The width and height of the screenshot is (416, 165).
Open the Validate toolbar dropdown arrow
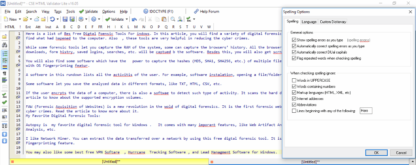point(126,19)
